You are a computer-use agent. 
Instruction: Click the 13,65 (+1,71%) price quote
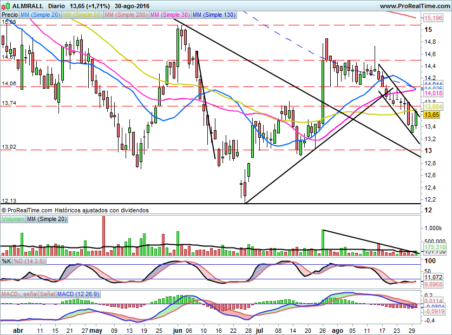click(x=90, y=6)
